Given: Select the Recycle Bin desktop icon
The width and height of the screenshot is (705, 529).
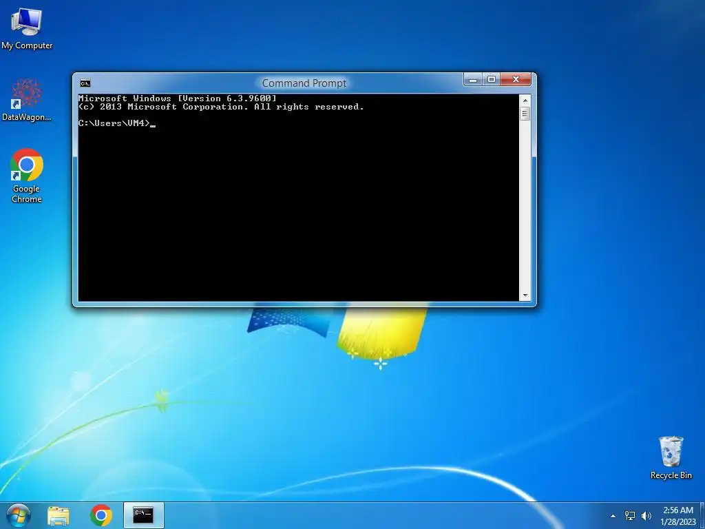Looking at the screenshot, I should coord(671,457).
